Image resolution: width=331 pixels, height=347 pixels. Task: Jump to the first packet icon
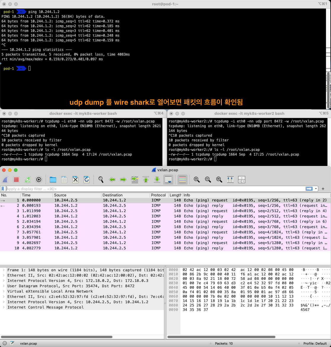click(x=146, y=180)
